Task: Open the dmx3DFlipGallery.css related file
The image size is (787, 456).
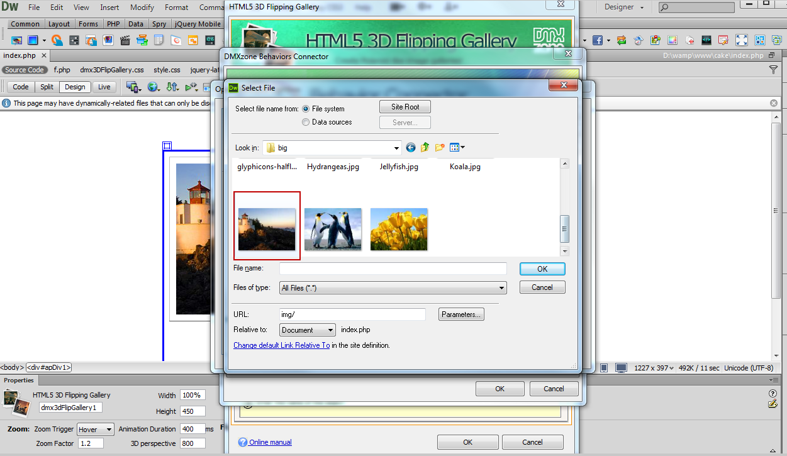Action: [112, 70]
